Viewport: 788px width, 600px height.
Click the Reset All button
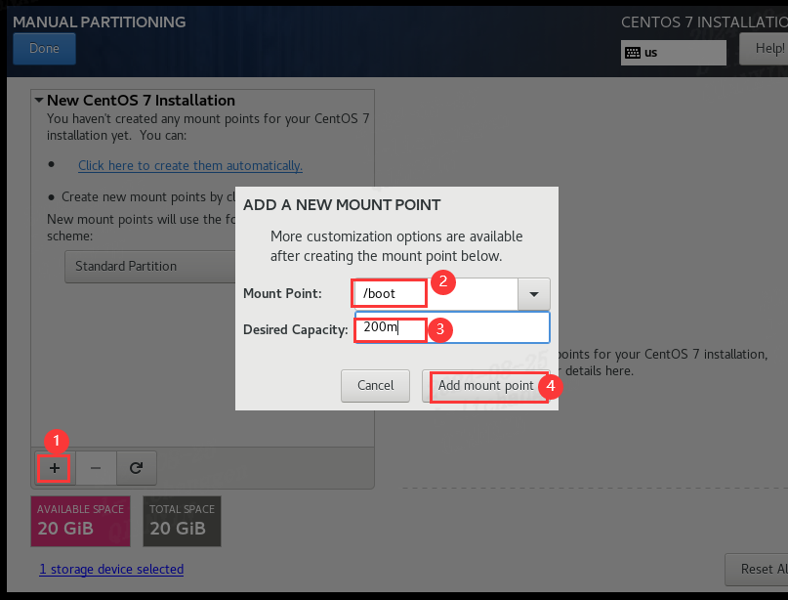pyautogui.click(x=757, y=570)
